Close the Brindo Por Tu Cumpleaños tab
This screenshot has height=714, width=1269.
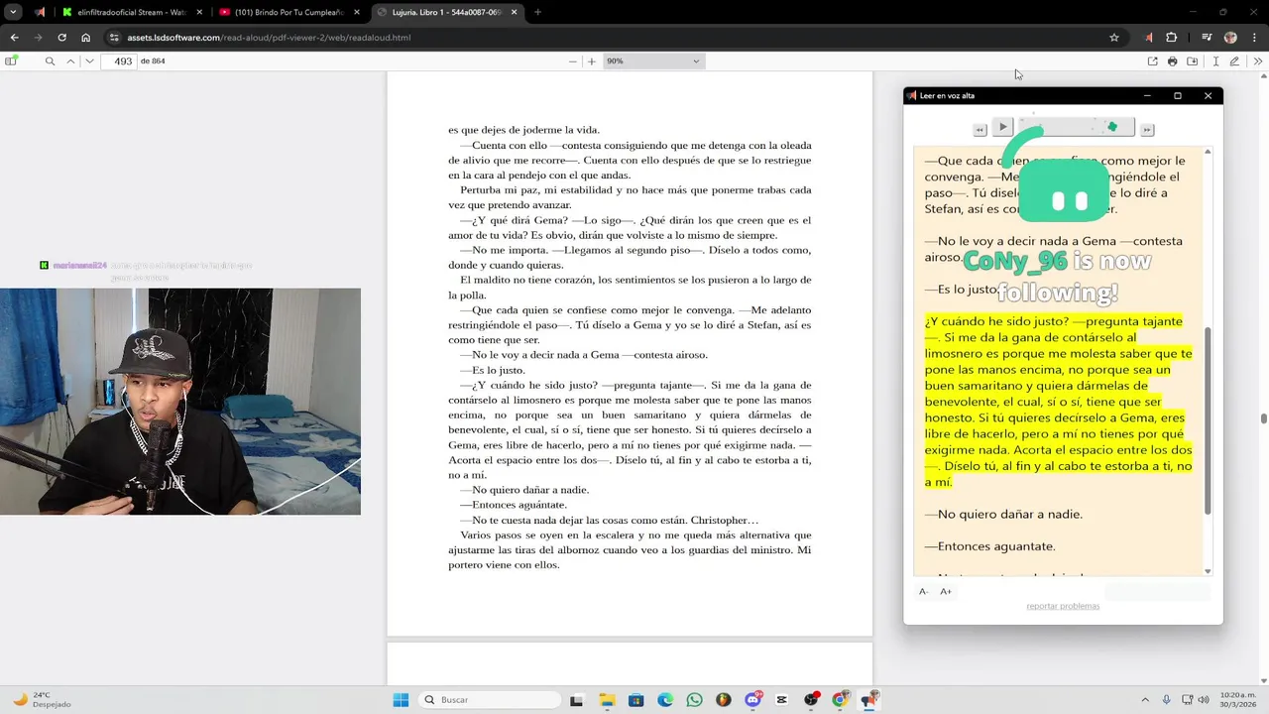click(356, 12)
